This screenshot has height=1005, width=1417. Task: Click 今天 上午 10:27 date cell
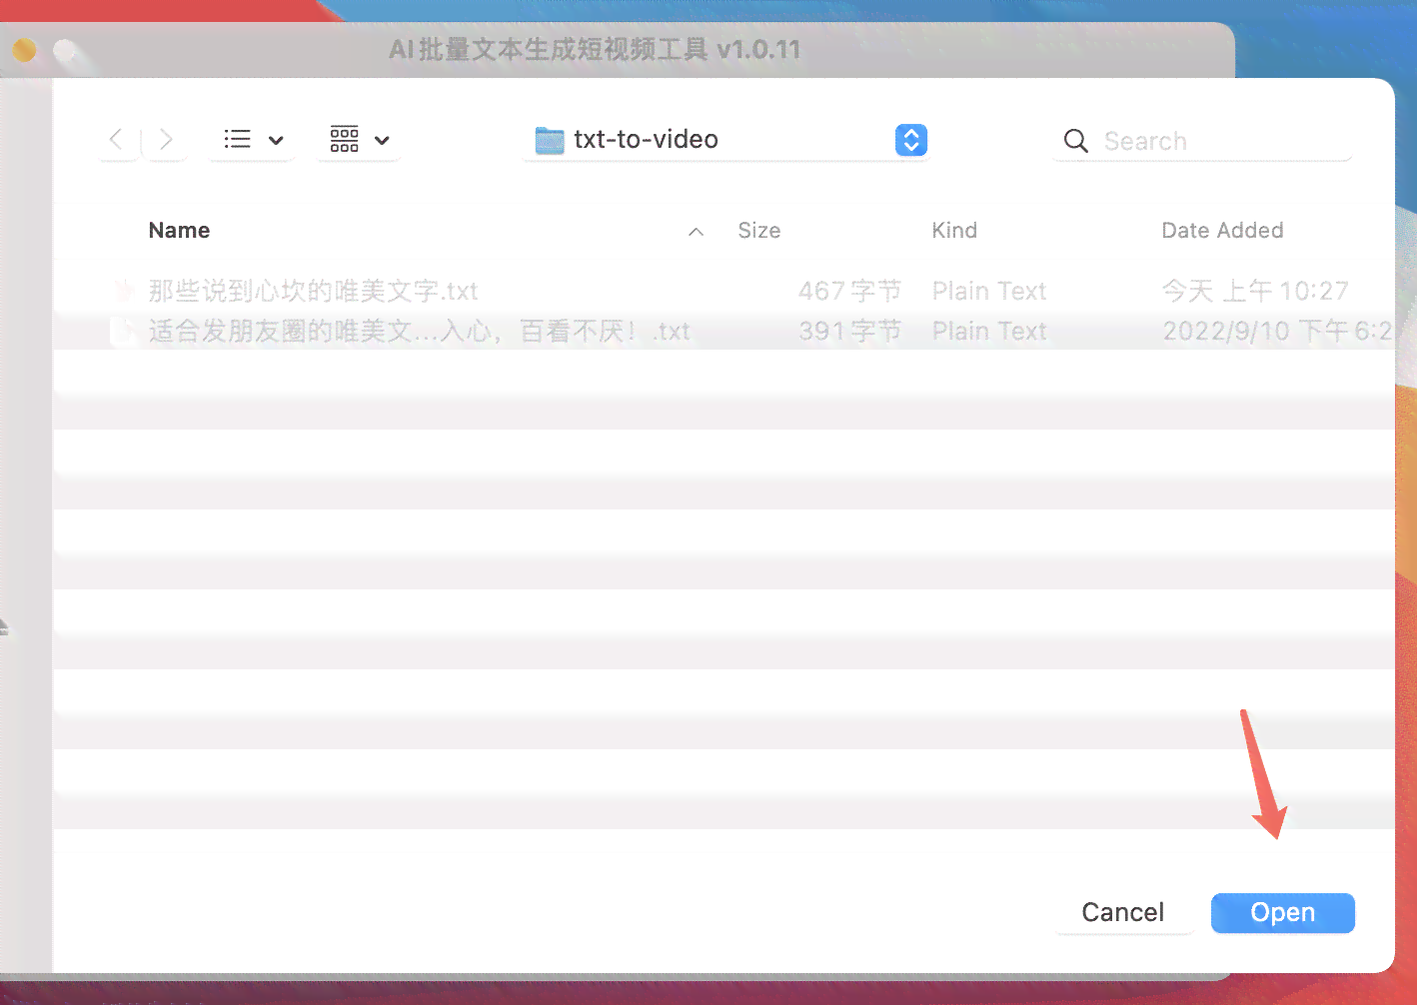pyautogui.click(x=1255, y=291)
